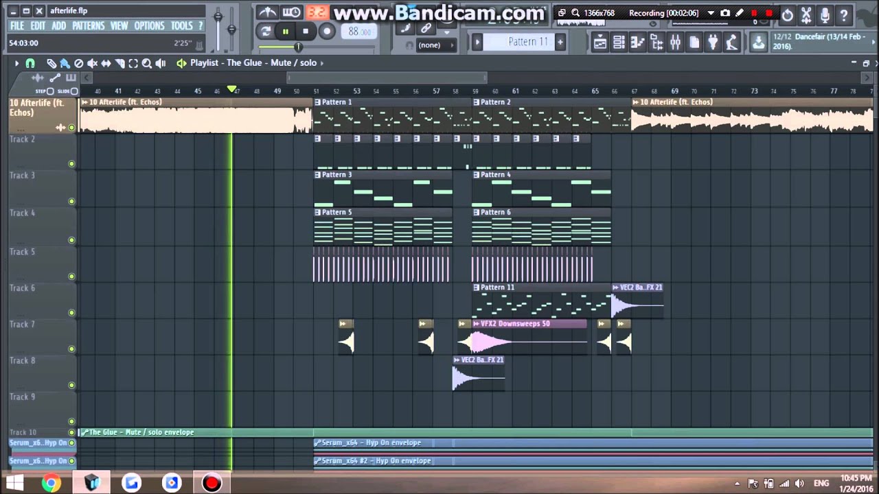
Task: Click the scissors Cut icon in top toolbar
Action: point(806,14)
